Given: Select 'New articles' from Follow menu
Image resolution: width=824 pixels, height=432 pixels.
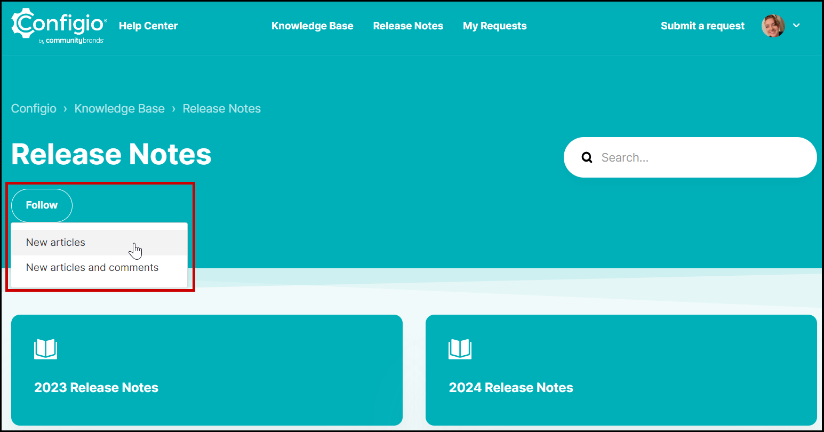Looking at the screenshot, I should click(x=99, y=243).
